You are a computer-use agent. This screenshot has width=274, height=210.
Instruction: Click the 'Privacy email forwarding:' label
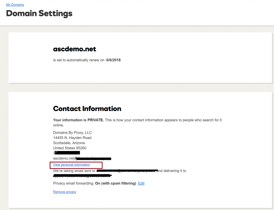point(74,183)
